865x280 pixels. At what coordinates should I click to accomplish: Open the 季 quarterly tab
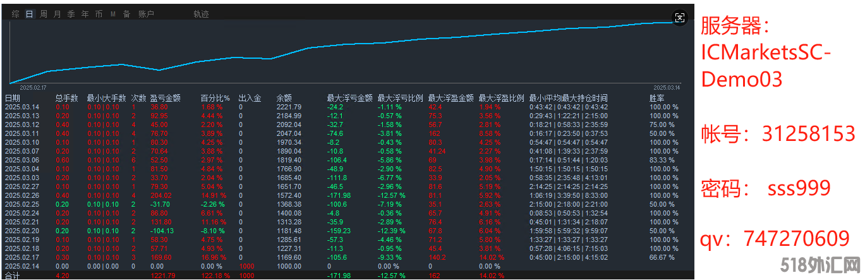click(71, 14)
